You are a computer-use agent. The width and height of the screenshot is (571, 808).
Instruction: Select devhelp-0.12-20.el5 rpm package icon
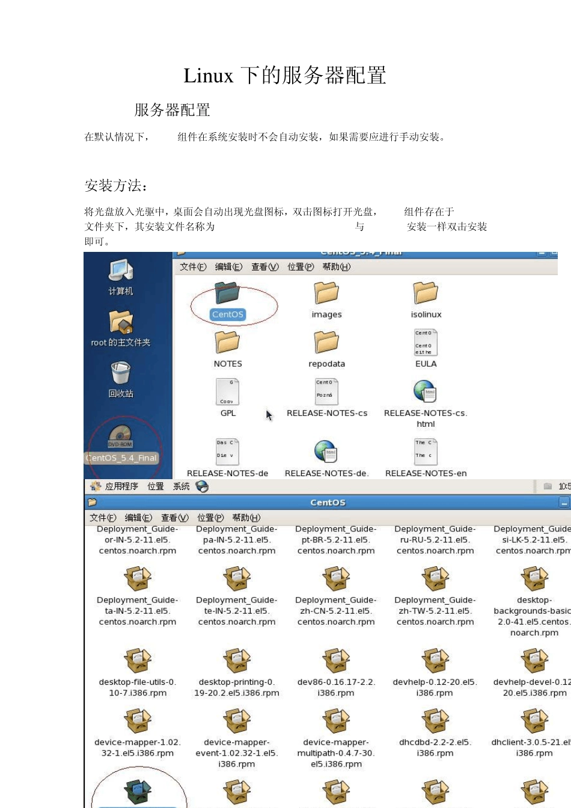[435, 661]
